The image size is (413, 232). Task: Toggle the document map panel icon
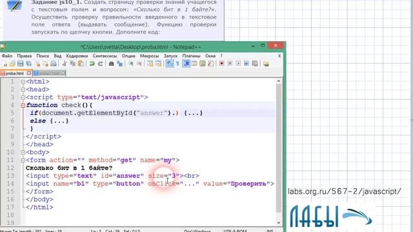[202, 64]
